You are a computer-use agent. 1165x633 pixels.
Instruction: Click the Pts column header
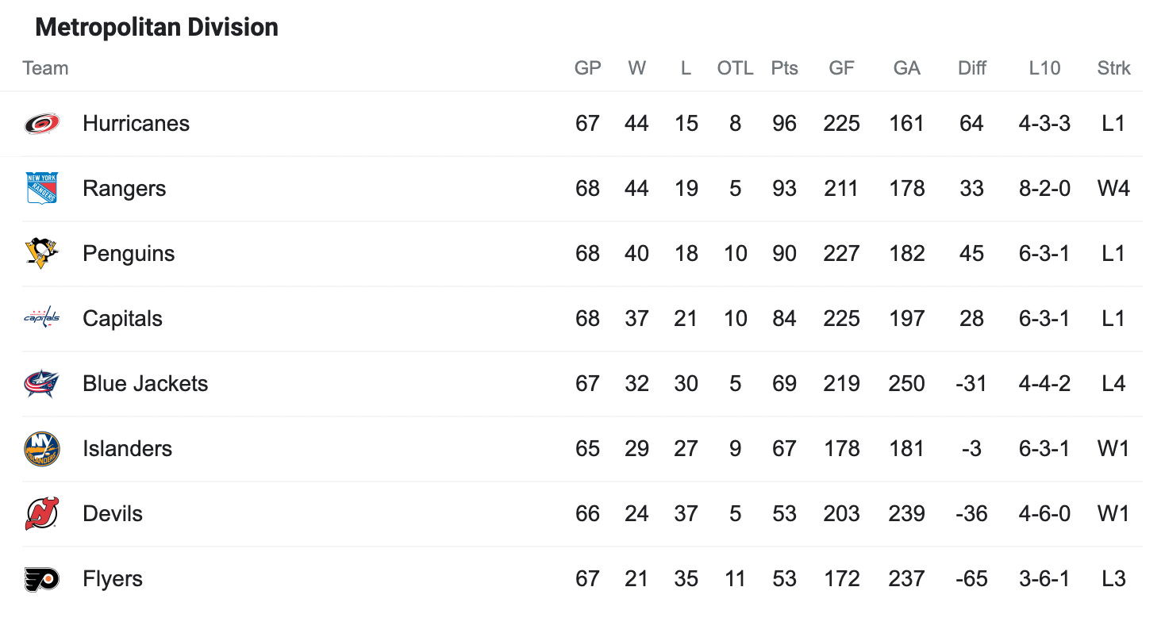[x=784, y=68]
